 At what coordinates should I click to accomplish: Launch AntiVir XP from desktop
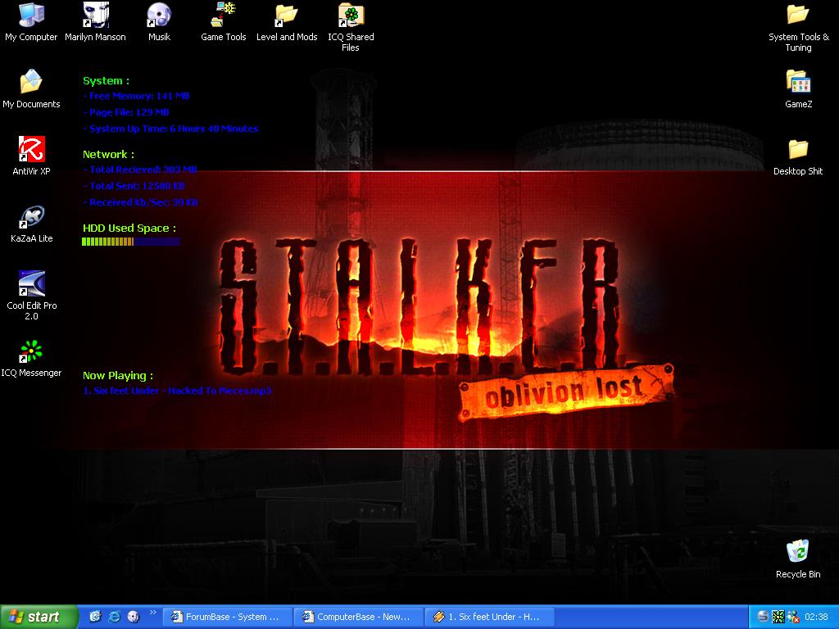(x=31, y=156)
